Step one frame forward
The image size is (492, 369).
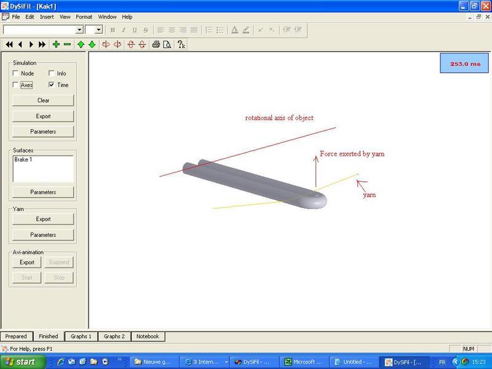pos(31,44)
